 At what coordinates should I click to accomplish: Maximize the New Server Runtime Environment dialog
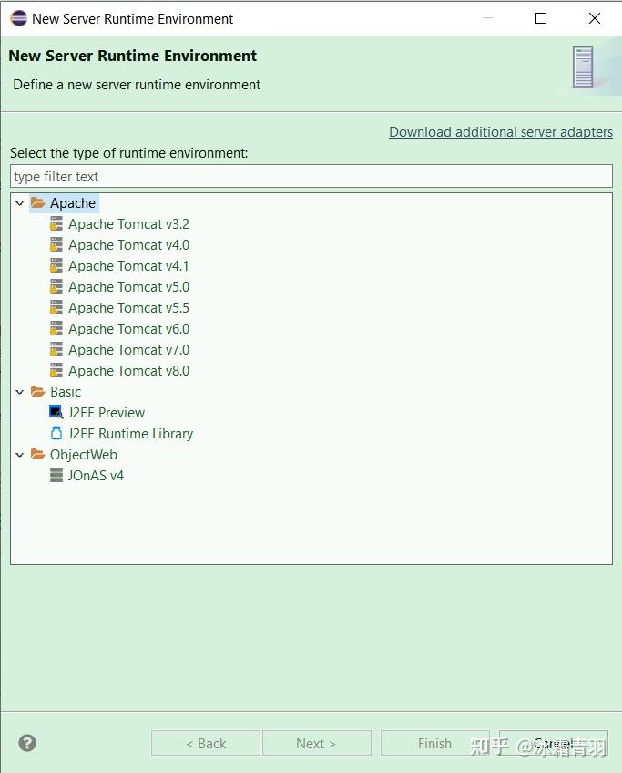[541, 18]
